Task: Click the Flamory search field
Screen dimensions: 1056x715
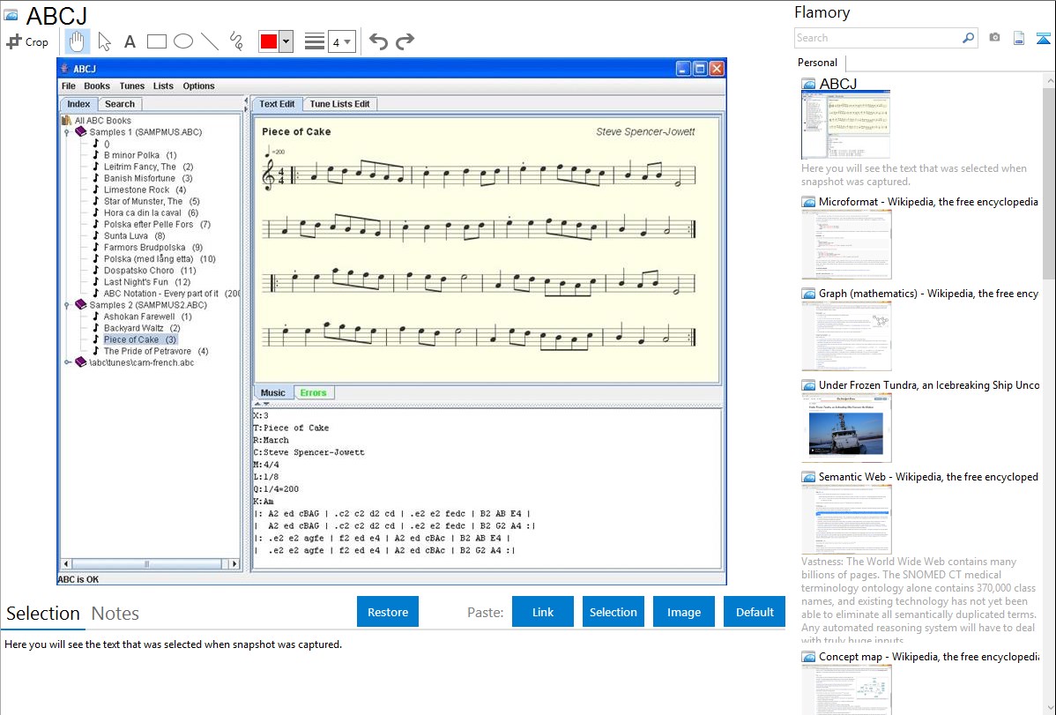Action: pos(877,38)
